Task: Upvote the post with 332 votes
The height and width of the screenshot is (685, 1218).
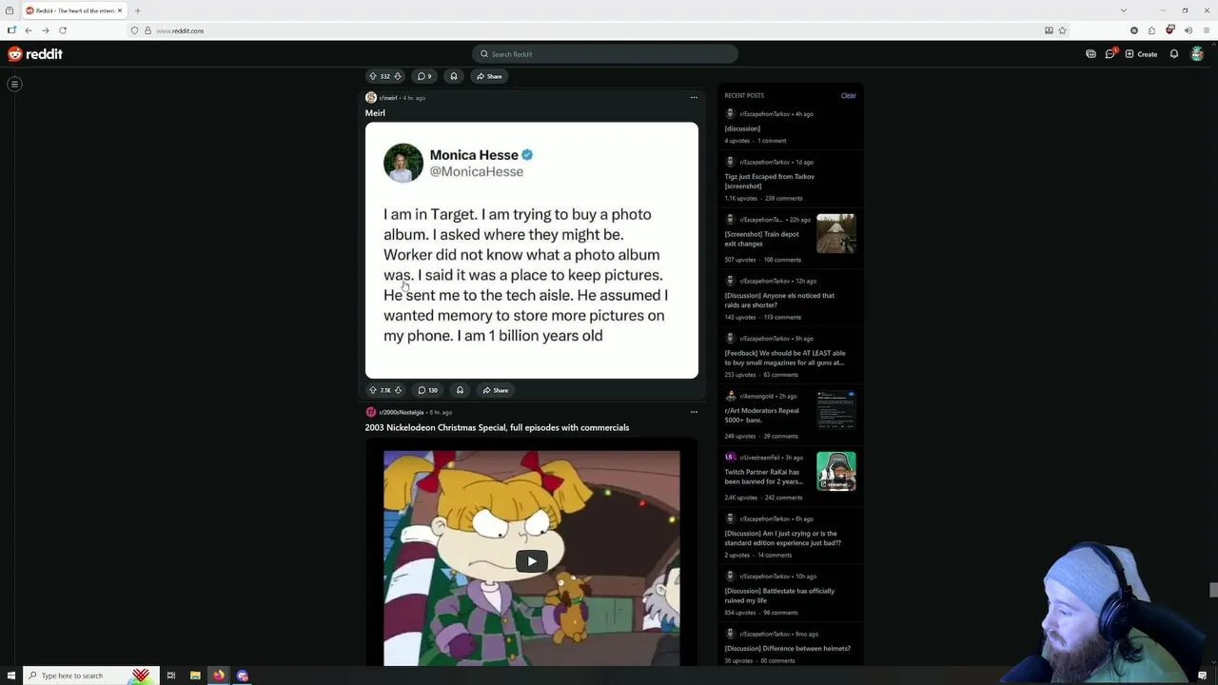Action: pyautogui.click(x=373, y=76)
